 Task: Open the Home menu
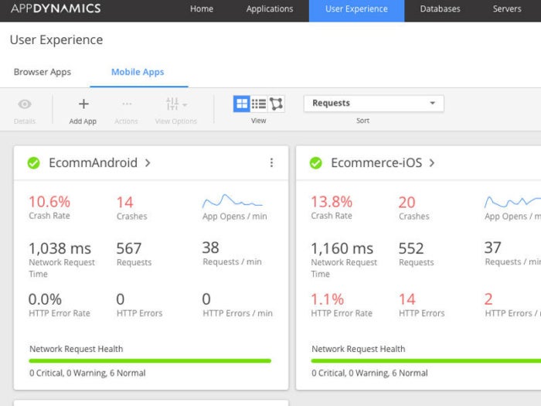point(202,9)
